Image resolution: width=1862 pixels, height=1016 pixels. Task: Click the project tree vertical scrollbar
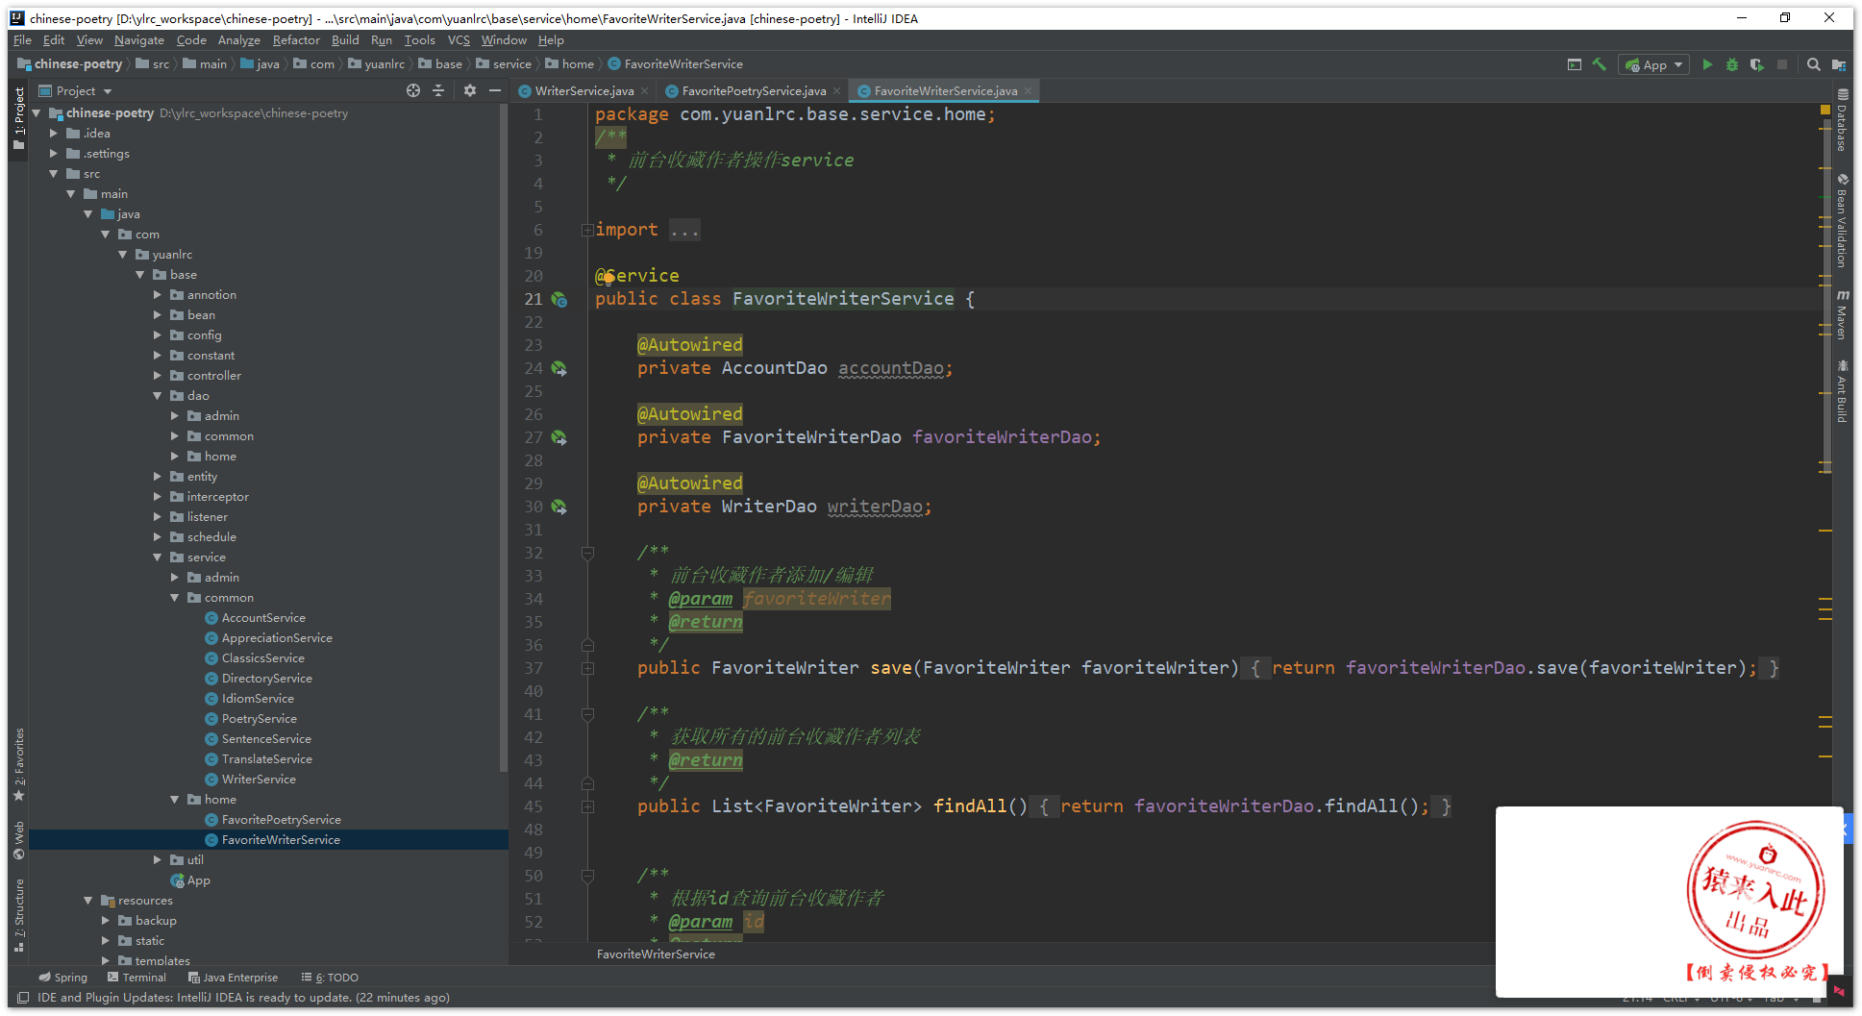pyautogui.click(x=503, y=433)
